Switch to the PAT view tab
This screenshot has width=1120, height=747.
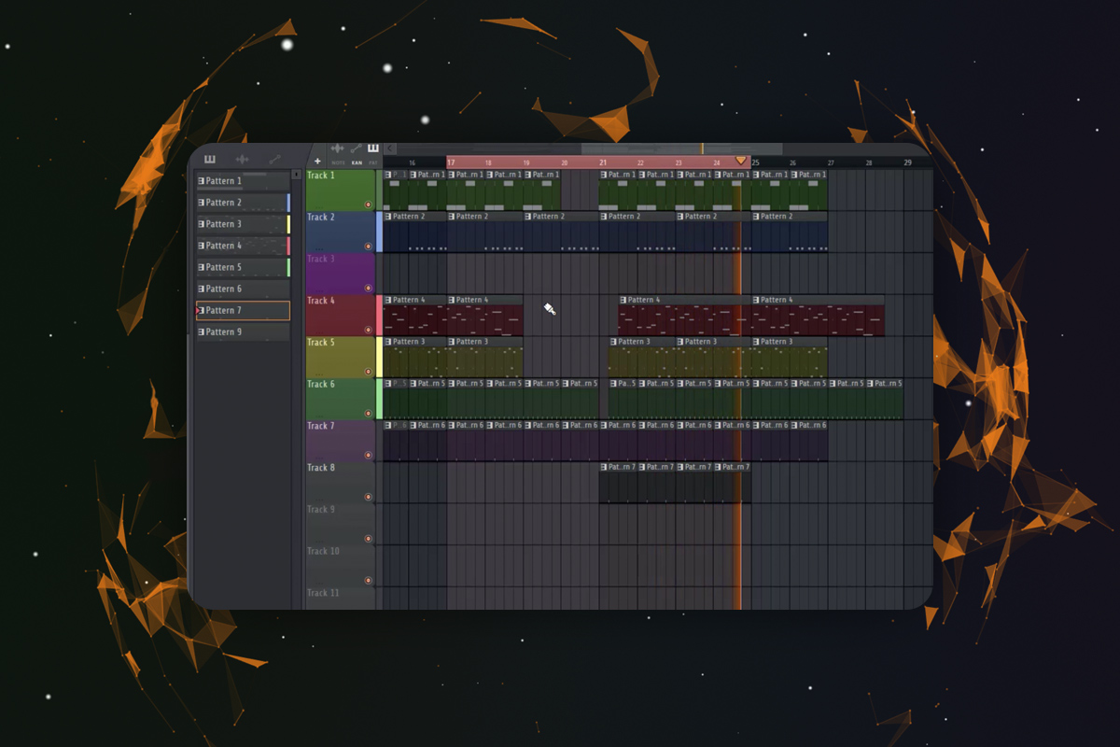(372, 162)
